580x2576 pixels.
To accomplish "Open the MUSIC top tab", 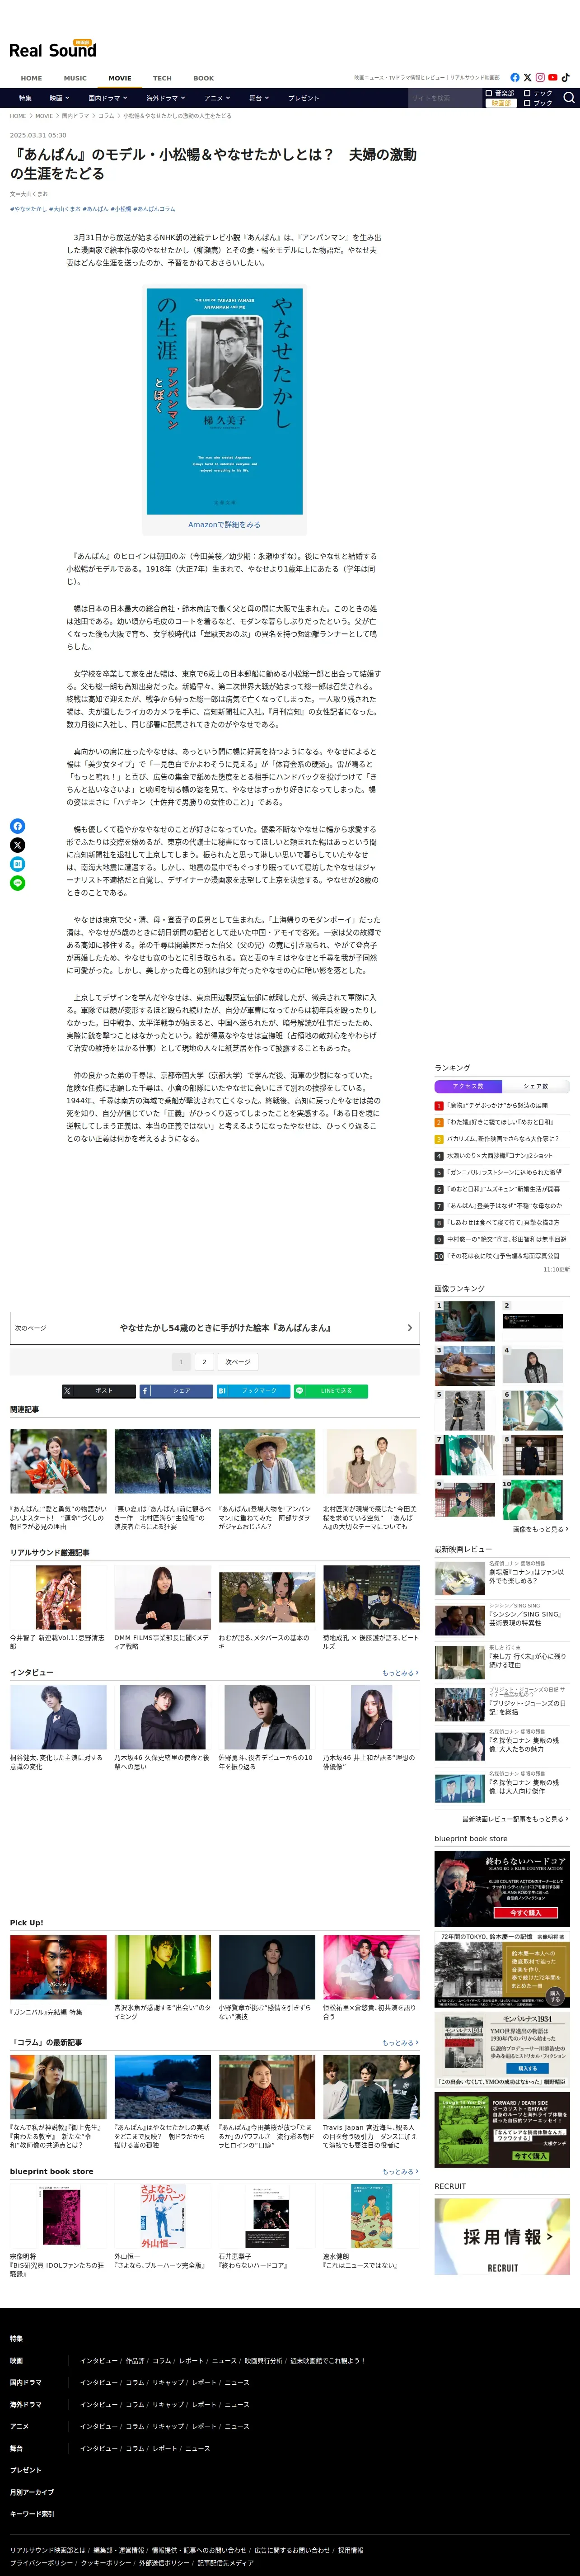I will 76,78.
